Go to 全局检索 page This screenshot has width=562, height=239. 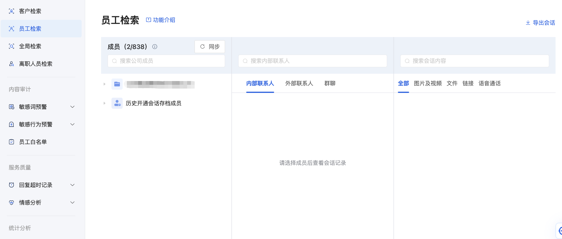(41, 46)
